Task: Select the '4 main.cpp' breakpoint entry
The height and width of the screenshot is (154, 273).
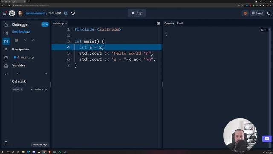Action: 26,57
